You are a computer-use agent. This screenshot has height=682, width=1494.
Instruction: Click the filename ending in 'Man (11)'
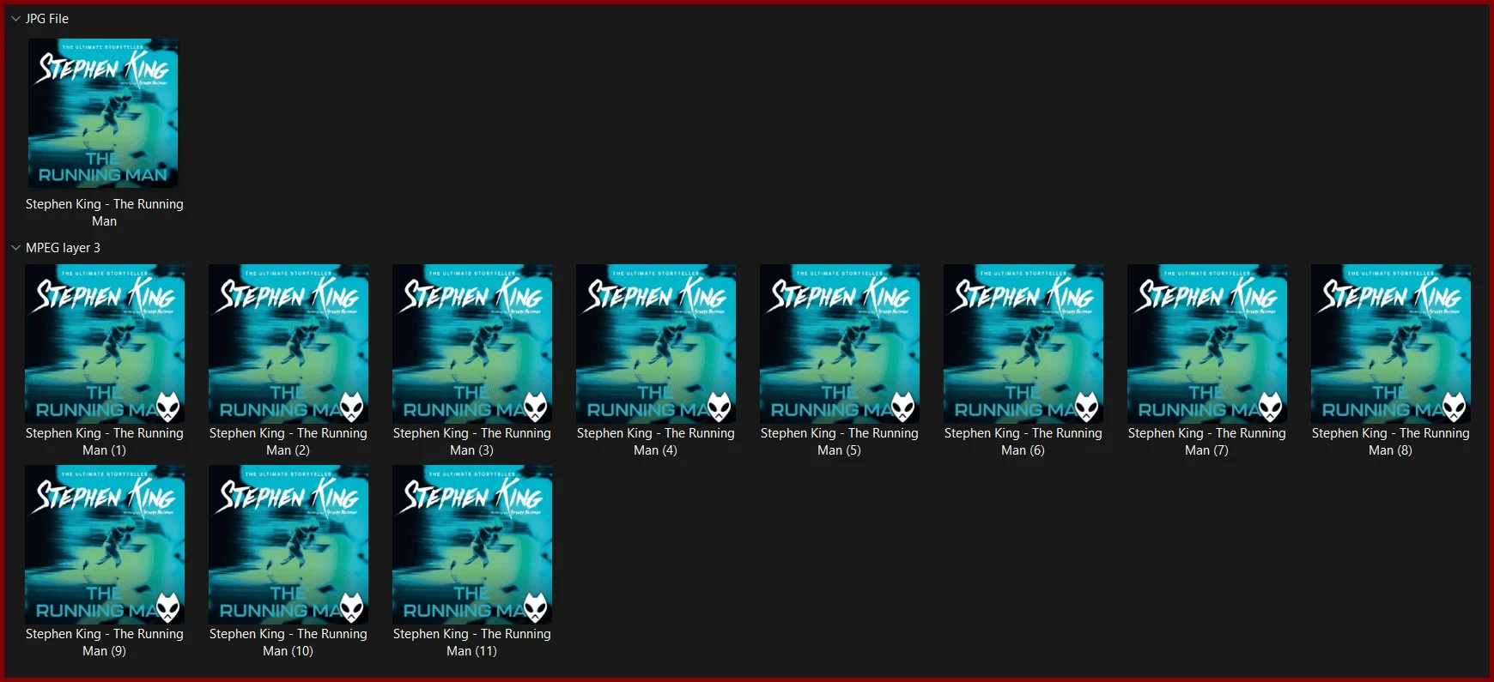click(x=472, y=643)
